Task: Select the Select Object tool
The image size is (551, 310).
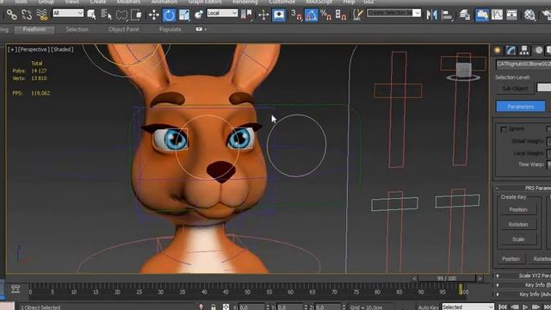Action: (x=92, y=15)
